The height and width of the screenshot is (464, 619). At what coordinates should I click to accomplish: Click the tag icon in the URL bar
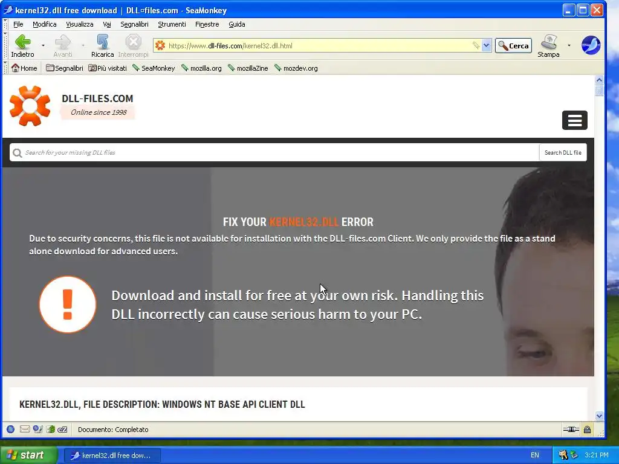[476, 45]
